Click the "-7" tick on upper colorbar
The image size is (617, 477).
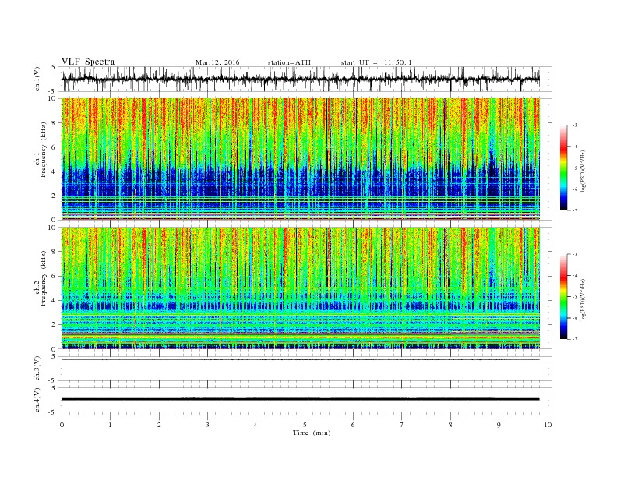pyautogui.click(x=575, y=210)
